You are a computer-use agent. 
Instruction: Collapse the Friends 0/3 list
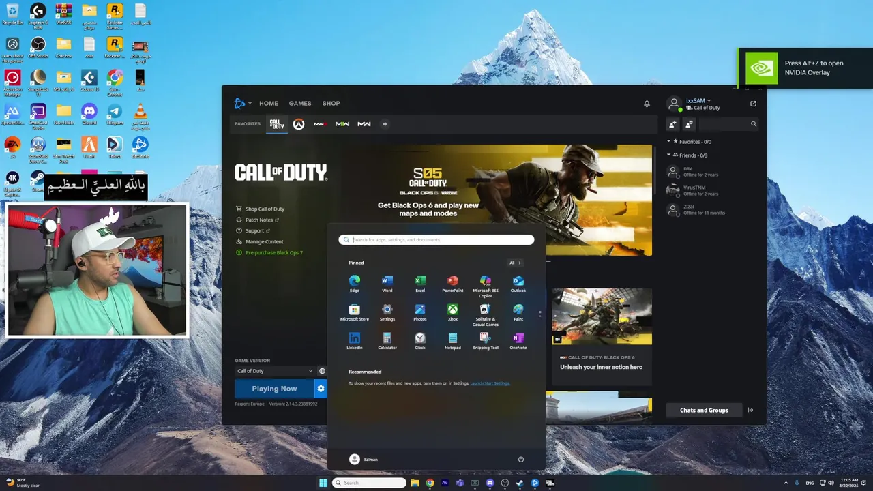(x=669, y=155)
